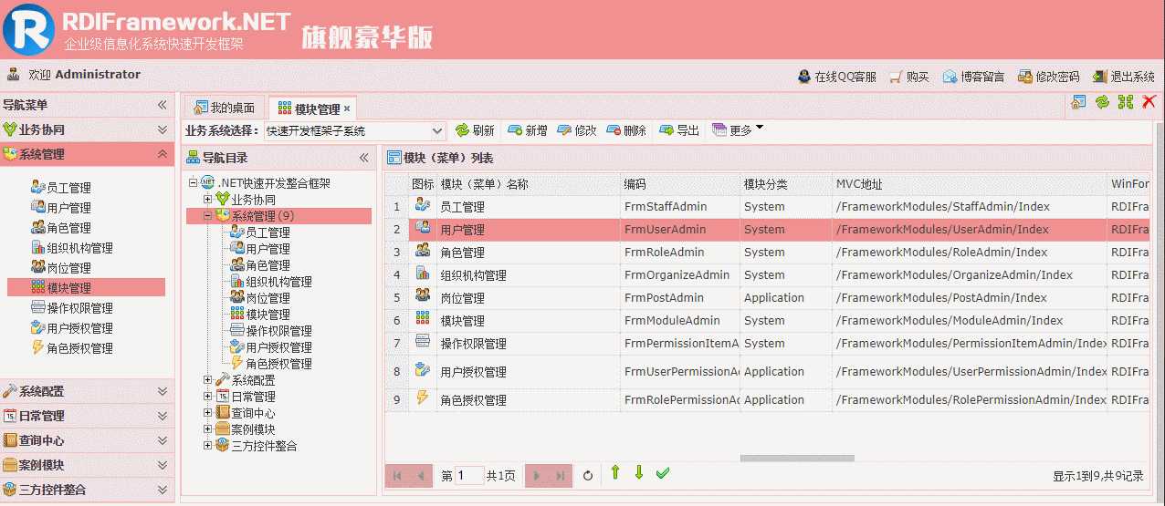Viewport: 1165px width, 506px height.
Task: Open 角色管理 in the left navigation menu
Action: tap(61, 228)
